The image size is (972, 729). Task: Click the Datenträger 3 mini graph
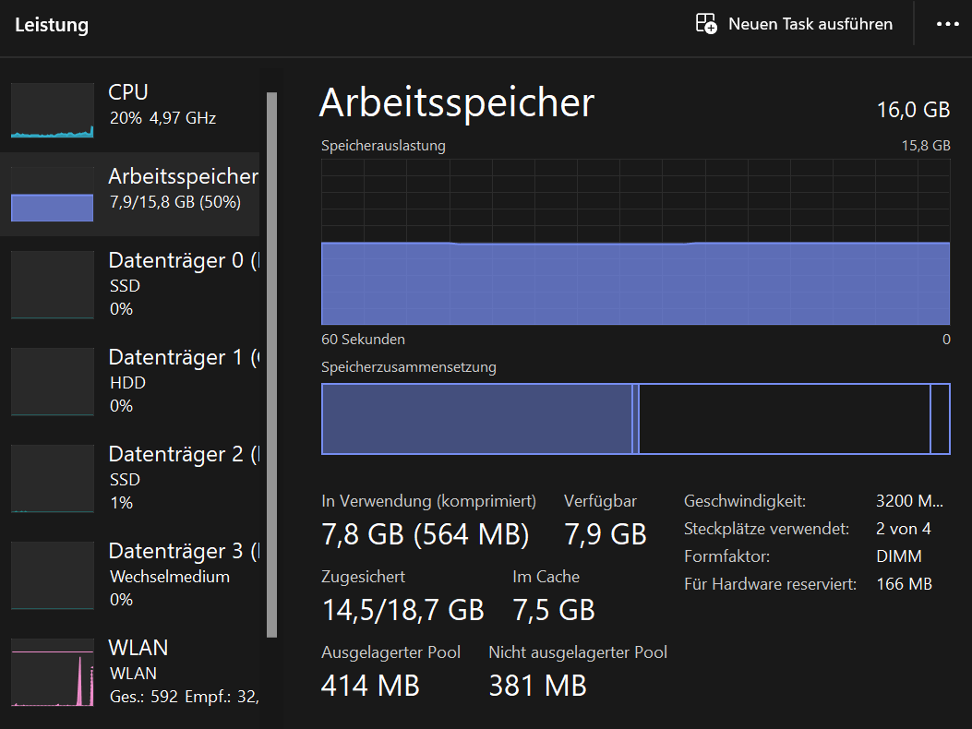pos(52,575)
